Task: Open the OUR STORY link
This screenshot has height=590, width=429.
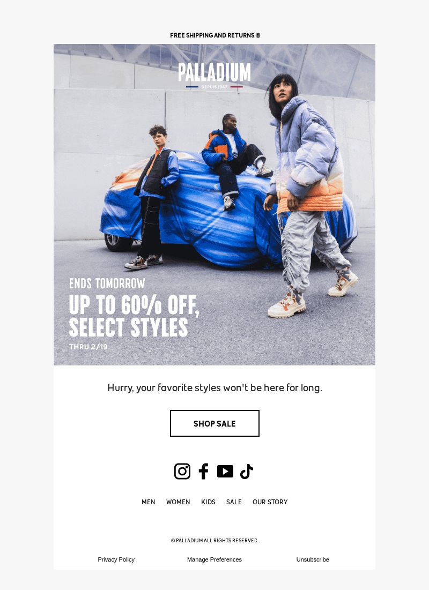Action: [x=270, y=502]
